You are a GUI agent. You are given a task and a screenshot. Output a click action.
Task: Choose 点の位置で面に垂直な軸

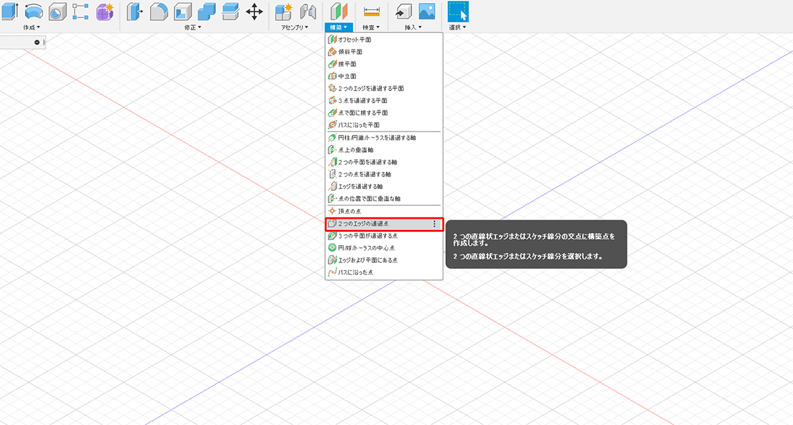(x=384, y=198)
